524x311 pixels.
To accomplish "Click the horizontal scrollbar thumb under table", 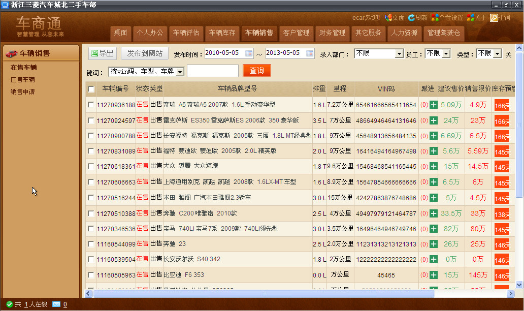I will click(264, 294).
